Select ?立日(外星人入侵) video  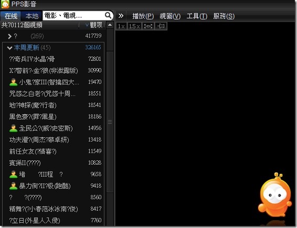(x=35, y=221)
